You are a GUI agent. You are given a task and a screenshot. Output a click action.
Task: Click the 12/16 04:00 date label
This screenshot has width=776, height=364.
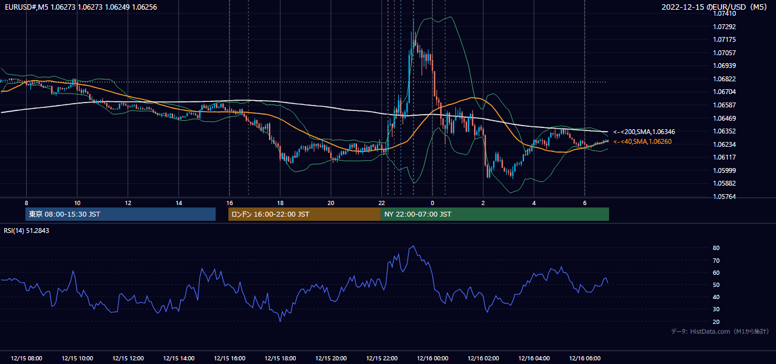click(x=534, y=359)
